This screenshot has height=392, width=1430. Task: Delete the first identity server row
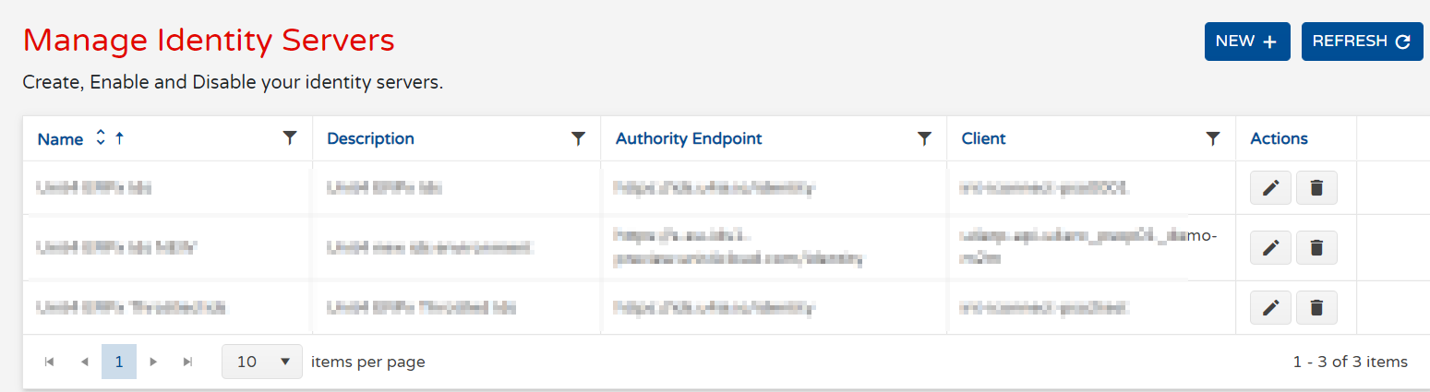tap(1316, 188)
